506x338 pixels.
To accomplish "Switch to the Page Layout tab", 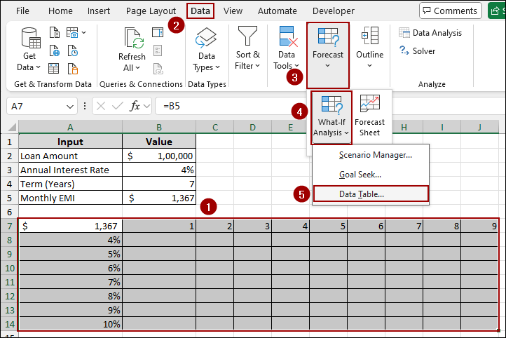I will pos(151,11).
